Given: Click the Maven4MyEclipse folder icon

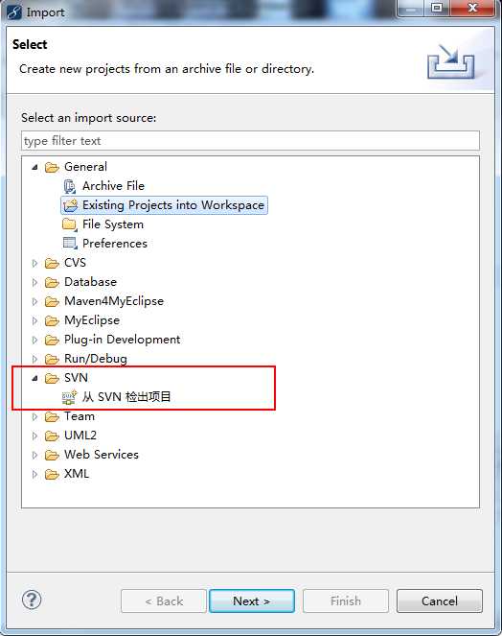Looking at the screenshot, I should 52,302.
